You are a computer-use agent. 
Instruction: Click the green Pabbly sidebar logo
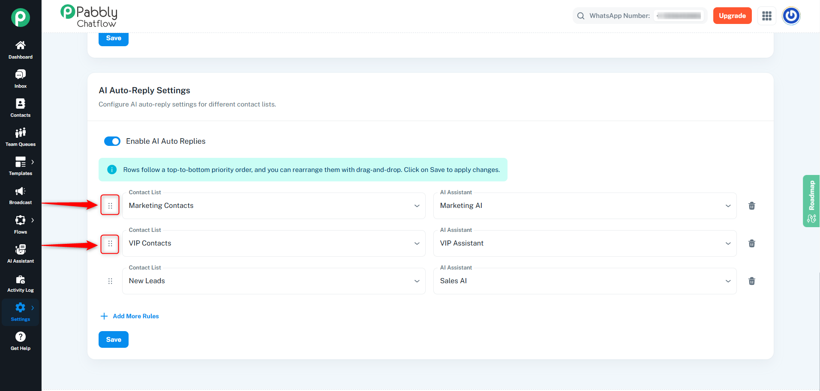click(x=21, y=18)
